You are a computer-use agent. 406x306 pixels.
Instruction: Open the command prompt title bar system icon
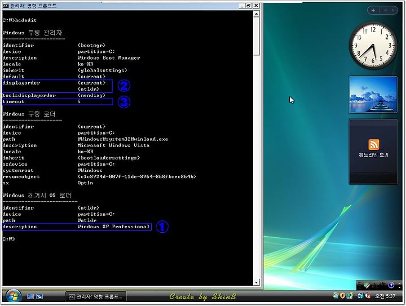(x=6, y=6)
